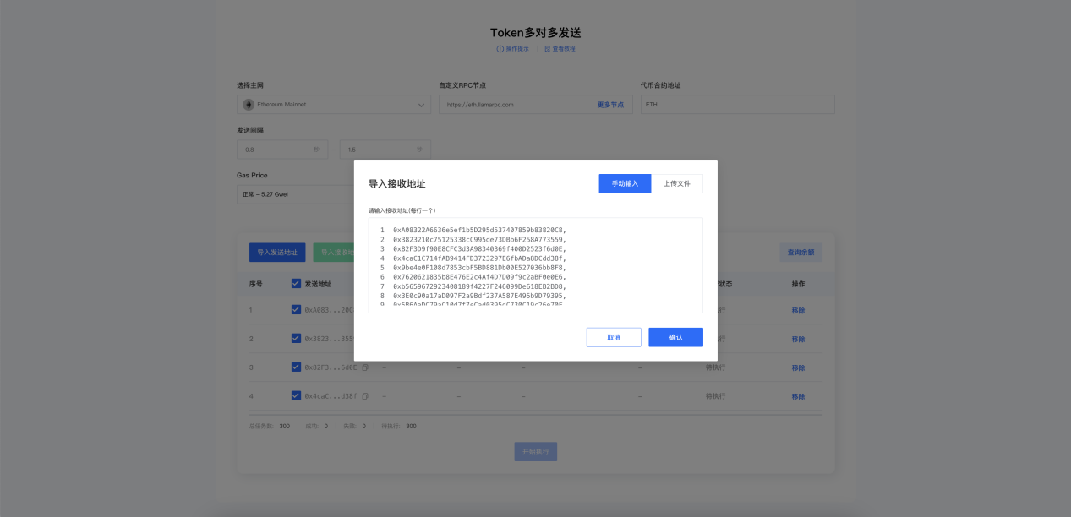Toggle checkbox for row 4 address 0x4caC...d38f
This screenshot has width=1071, height=517.
pyautogui.click(x=296, y=396)
